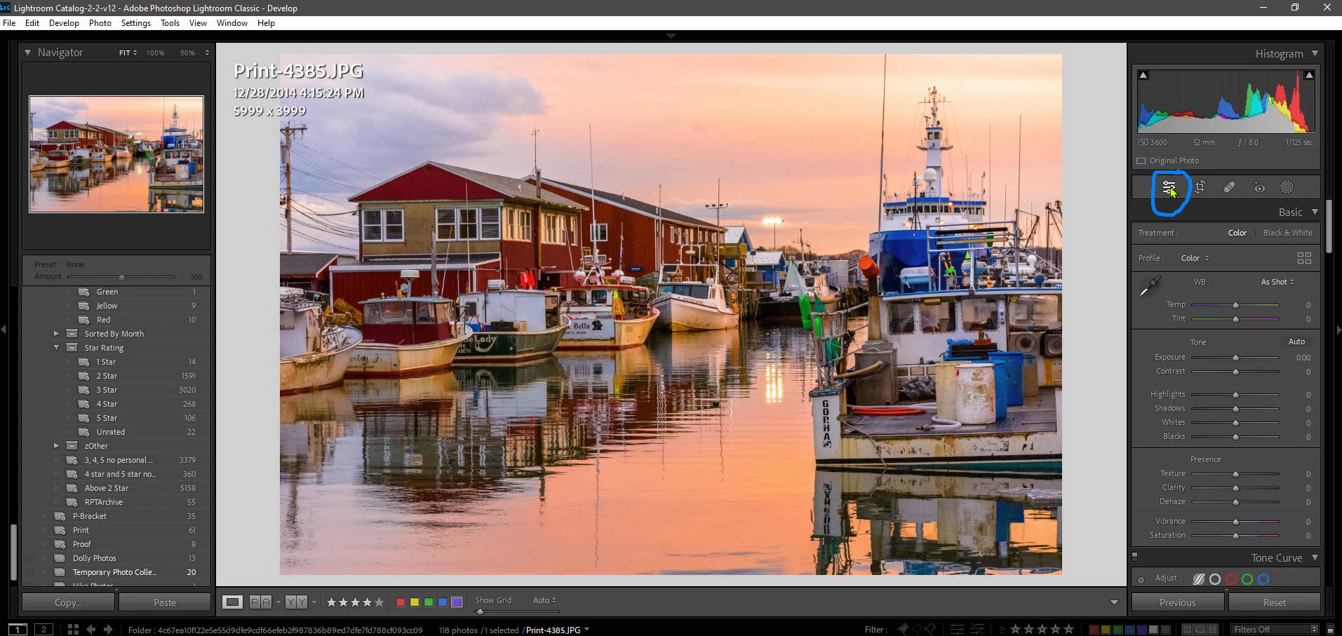The image size is (1342, 636).
Task: Collapse the Basic panel
Action: tap(1315, 212)
